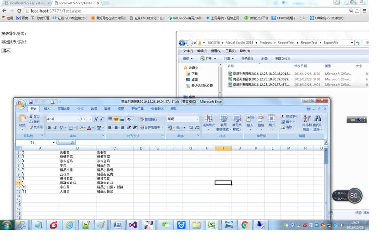
Task: Pick the red font color swatch
Action: tap(89, 127)
